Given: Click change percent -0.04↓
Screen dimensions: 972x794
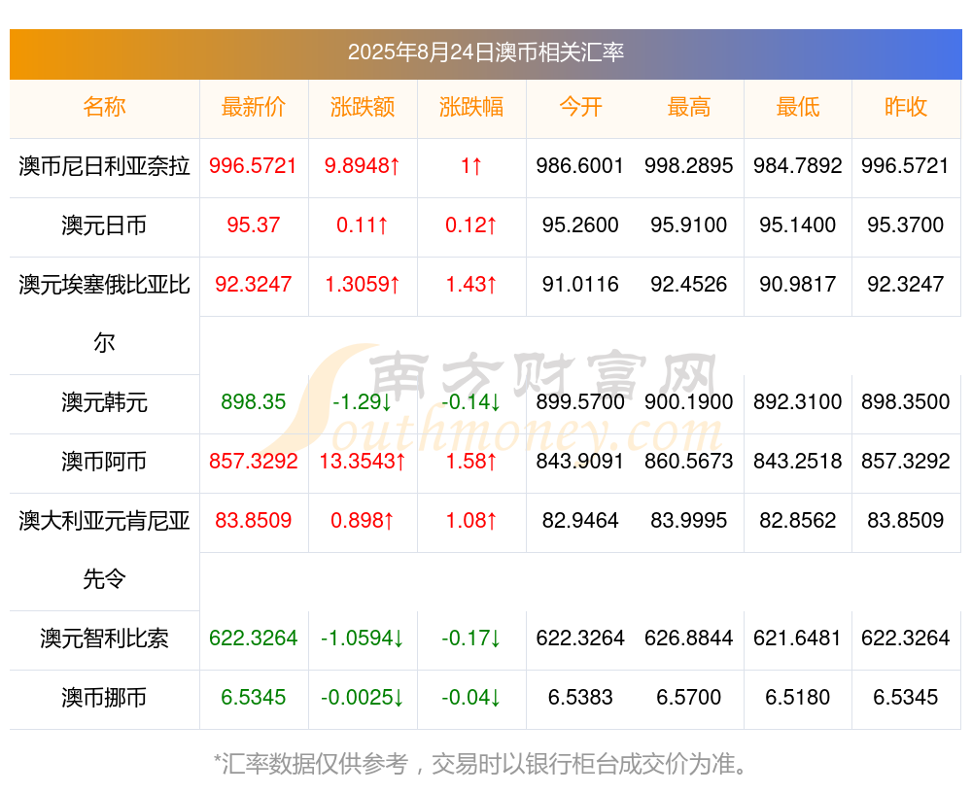Looking at the screenshot, I should coord(471,698).
